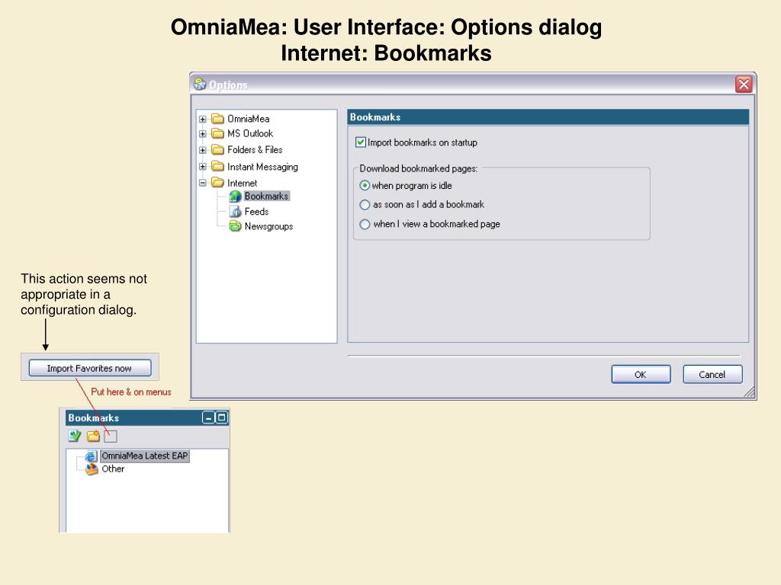The height and width of the screenshot is (585, 781).
Task: Click the Import Favorites now button
Action: tap(90, 368)
